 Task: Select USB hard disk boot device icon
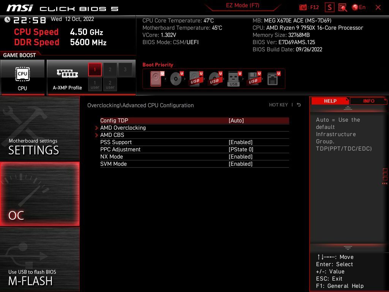point(196,79)
